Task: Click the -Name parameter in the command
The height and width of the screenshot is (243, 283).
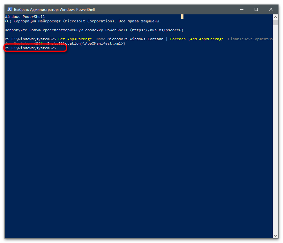Action: click(x=100, y=39)
